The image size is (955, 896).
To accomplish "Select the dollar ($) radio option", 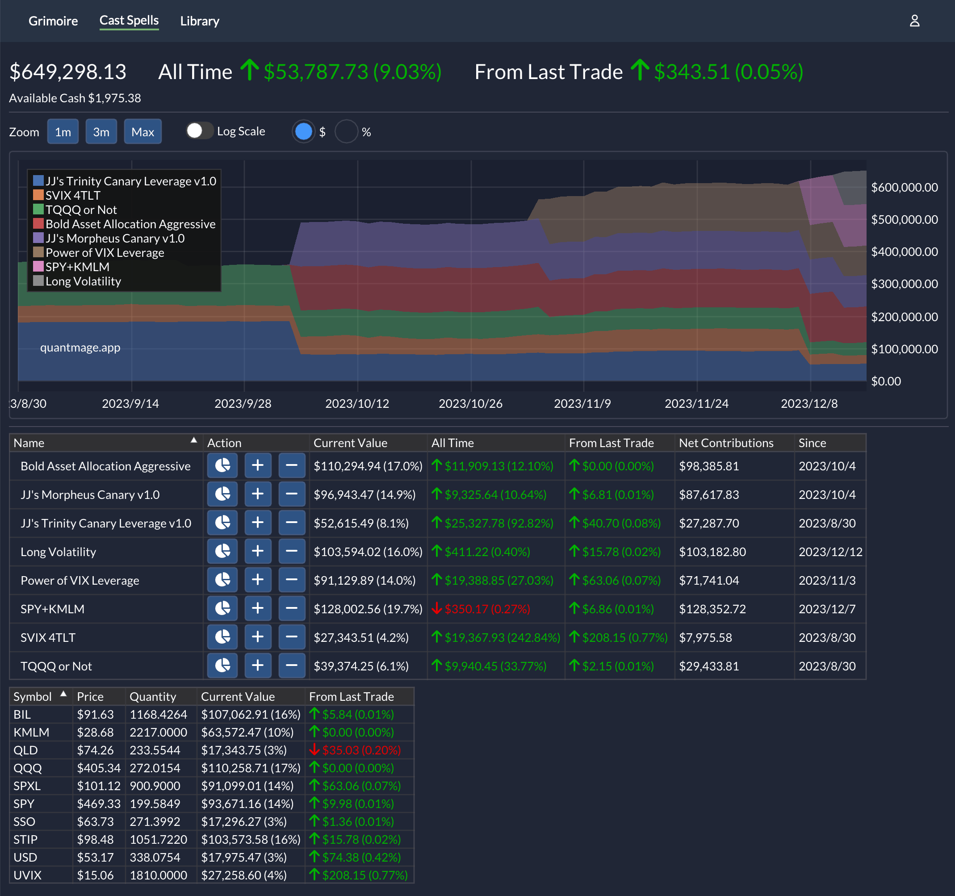I will coord(304,132).
